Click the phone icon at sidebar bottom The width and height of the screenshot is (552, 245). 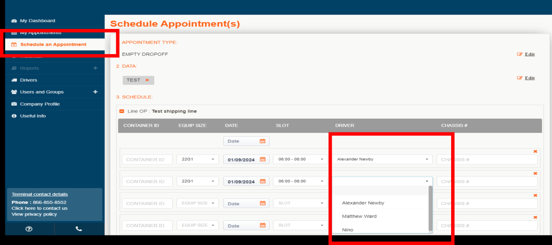pyautogui.click(x=79, y=229)
